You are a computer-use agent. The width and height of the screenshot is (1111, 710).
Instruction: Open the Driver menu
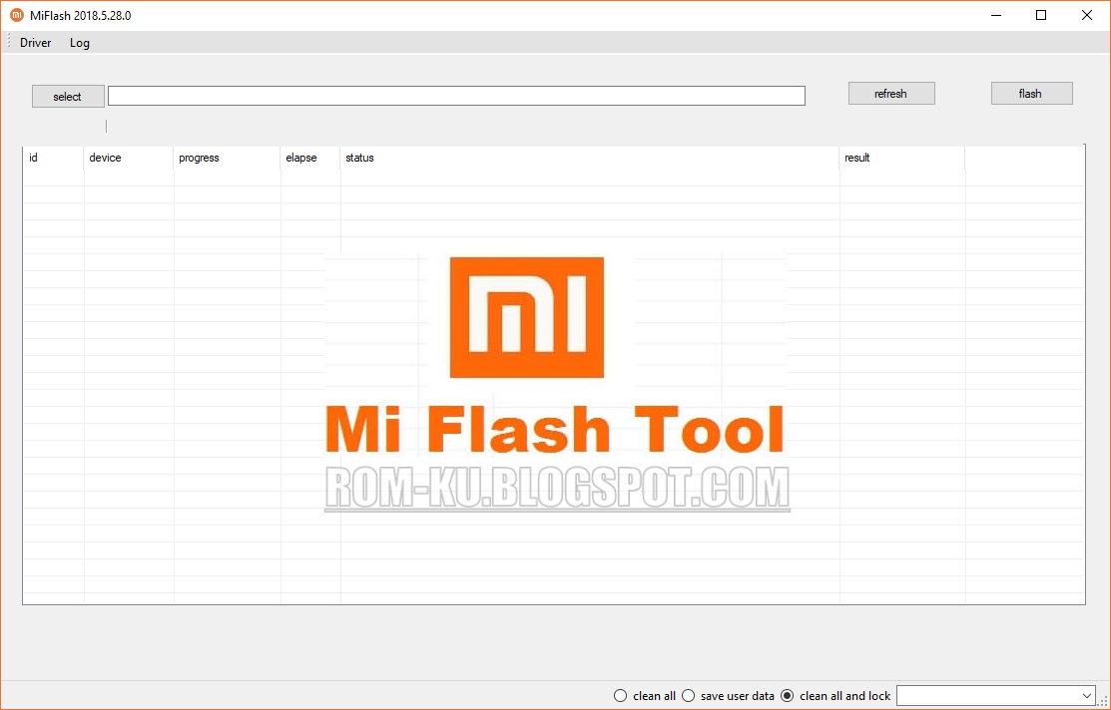pos(35,43)
